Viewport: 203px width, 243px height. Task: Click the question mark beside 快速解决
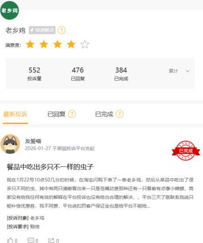pyautogui.click(x=62, y=30)
